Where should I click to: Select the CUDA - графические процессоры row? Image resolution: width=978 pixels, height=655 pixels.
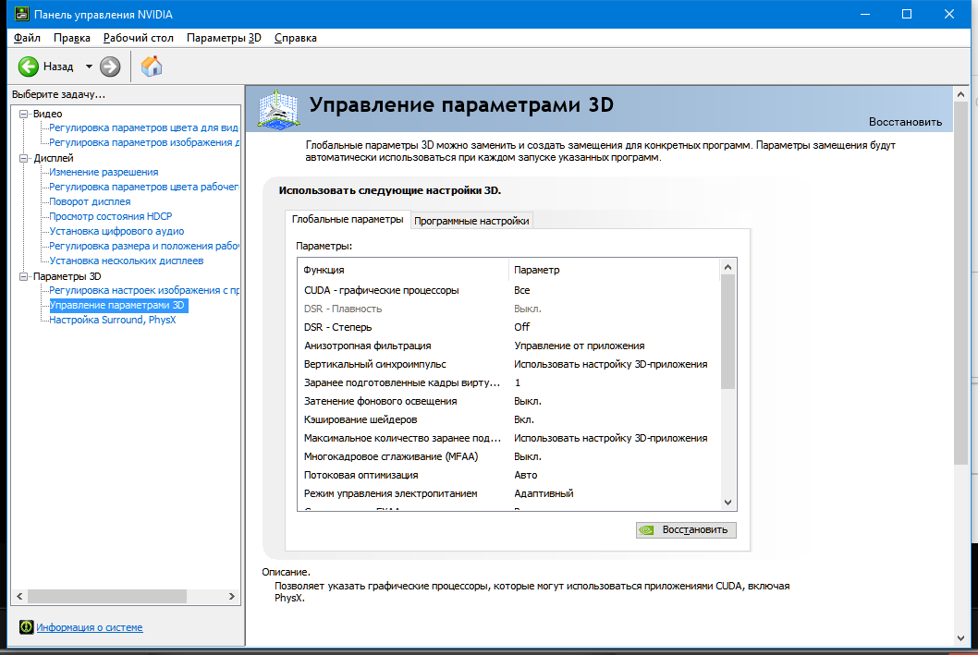pos(508,290)
